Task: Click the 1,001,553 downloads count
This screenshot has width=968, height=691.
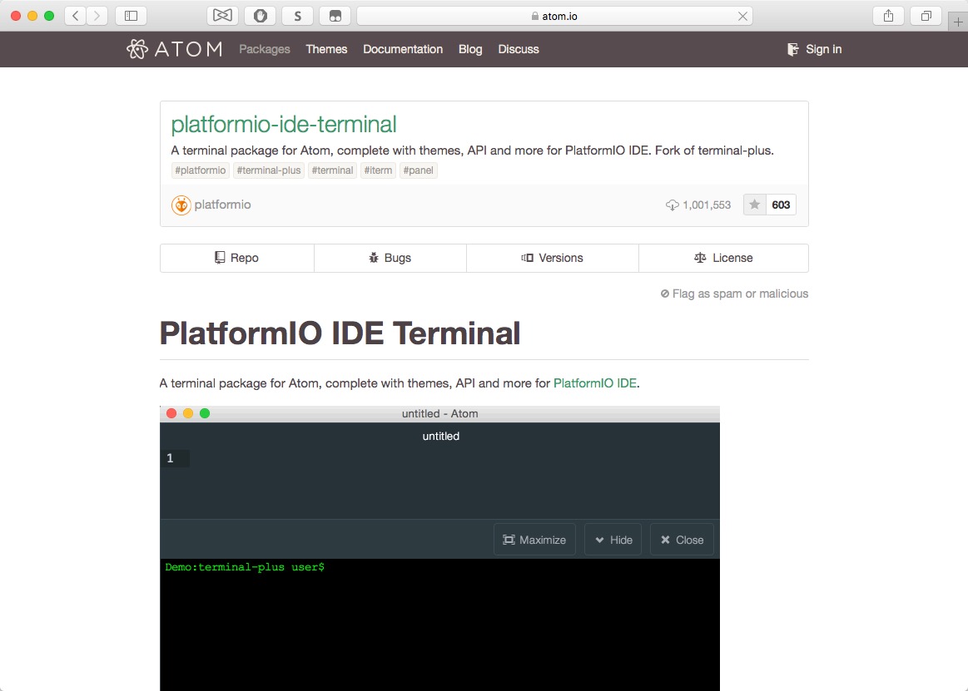Action: [707, 205]
